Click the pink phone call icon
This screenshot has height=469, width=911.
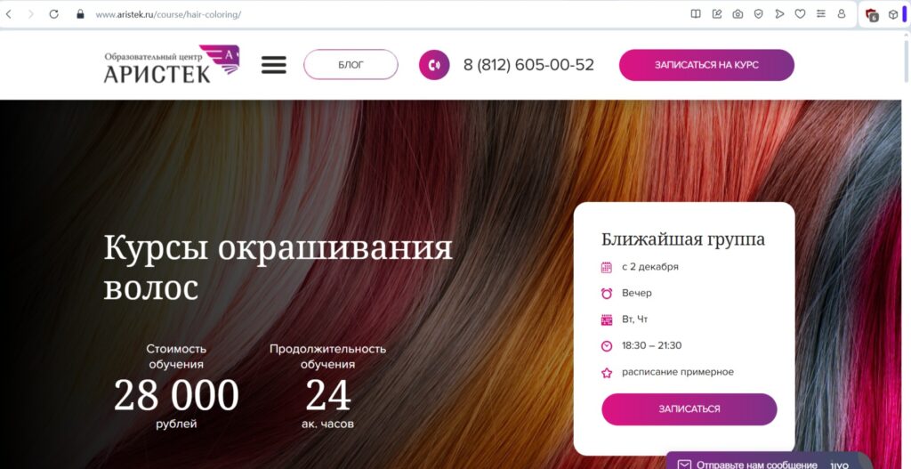(434, 64)
